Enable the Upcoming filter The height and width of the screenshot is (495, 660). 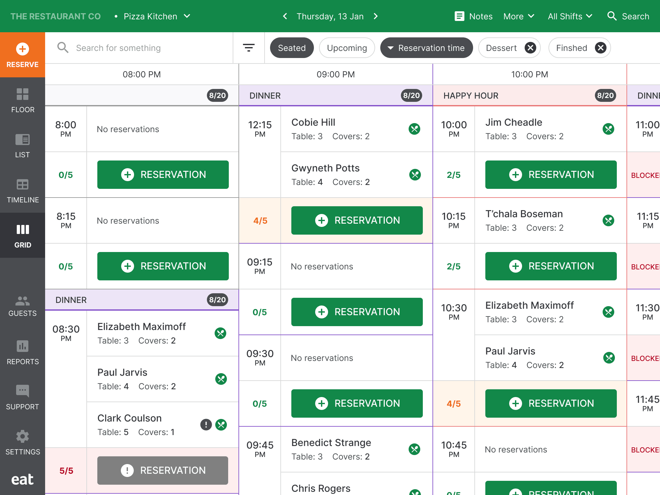[x=347, y=48]
